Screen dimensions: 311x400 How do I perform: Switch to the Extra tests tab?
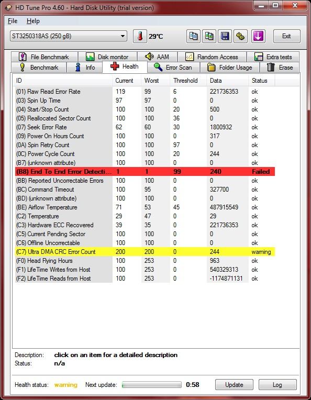pos(273,57)
